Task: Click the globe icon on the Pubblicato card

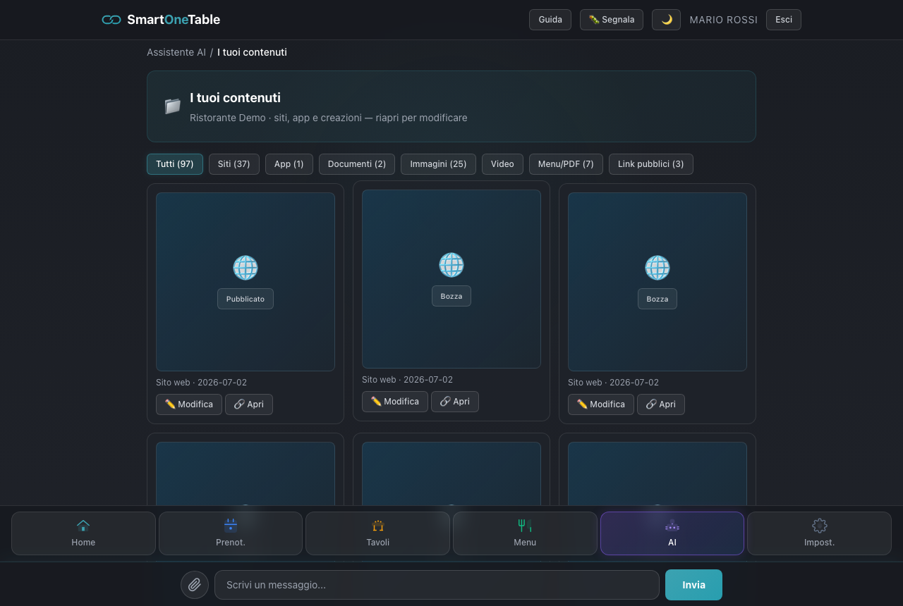Action: click(x=246, y=268)
